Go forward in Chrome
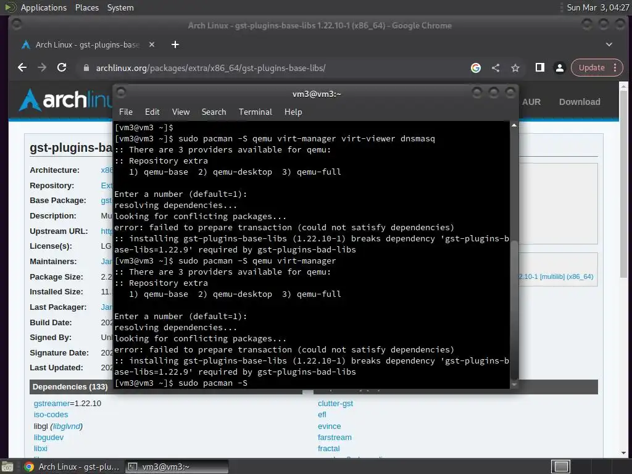Viewport: 632px width, 474px height. click(x=42, y=68)
